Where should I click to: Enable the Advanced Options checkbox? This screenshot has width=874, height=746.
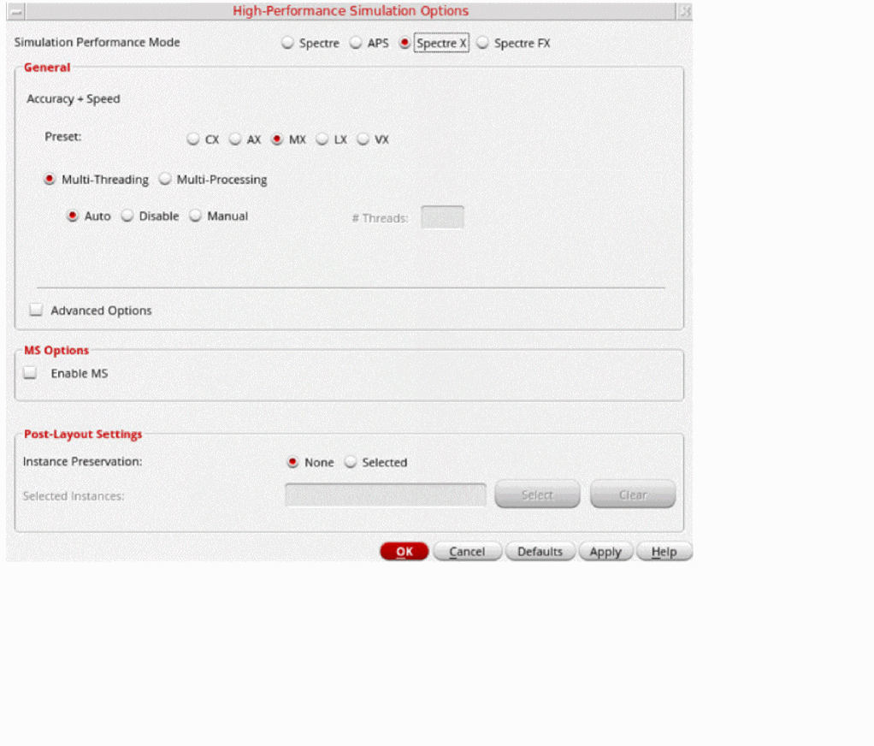(36, 310)
